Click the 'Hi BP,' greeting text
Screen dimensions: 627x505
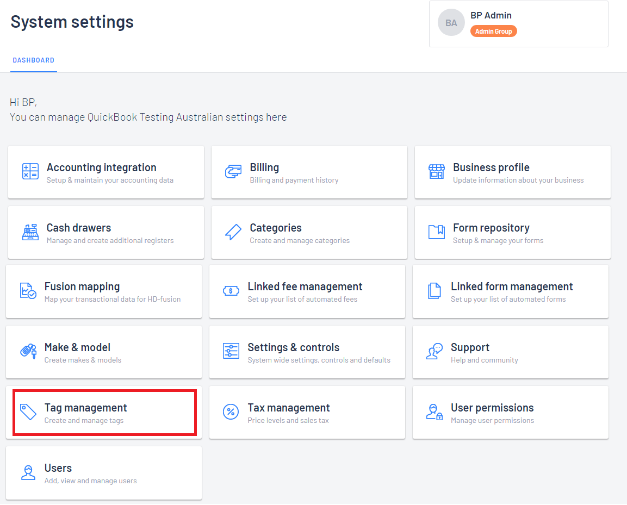pos(23,103)
